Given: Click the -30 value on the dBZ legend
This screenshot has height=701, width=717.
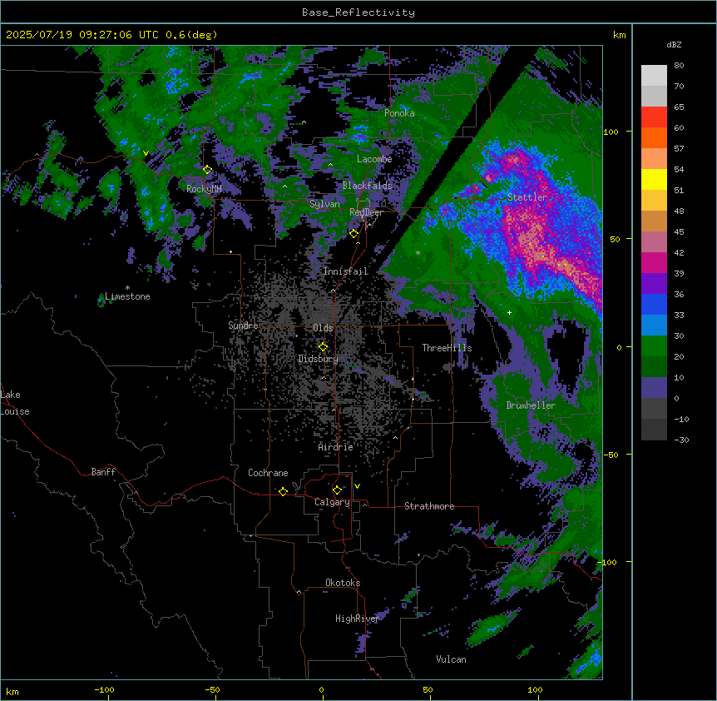Looking at the screenshot, I should tap(681, 440).
